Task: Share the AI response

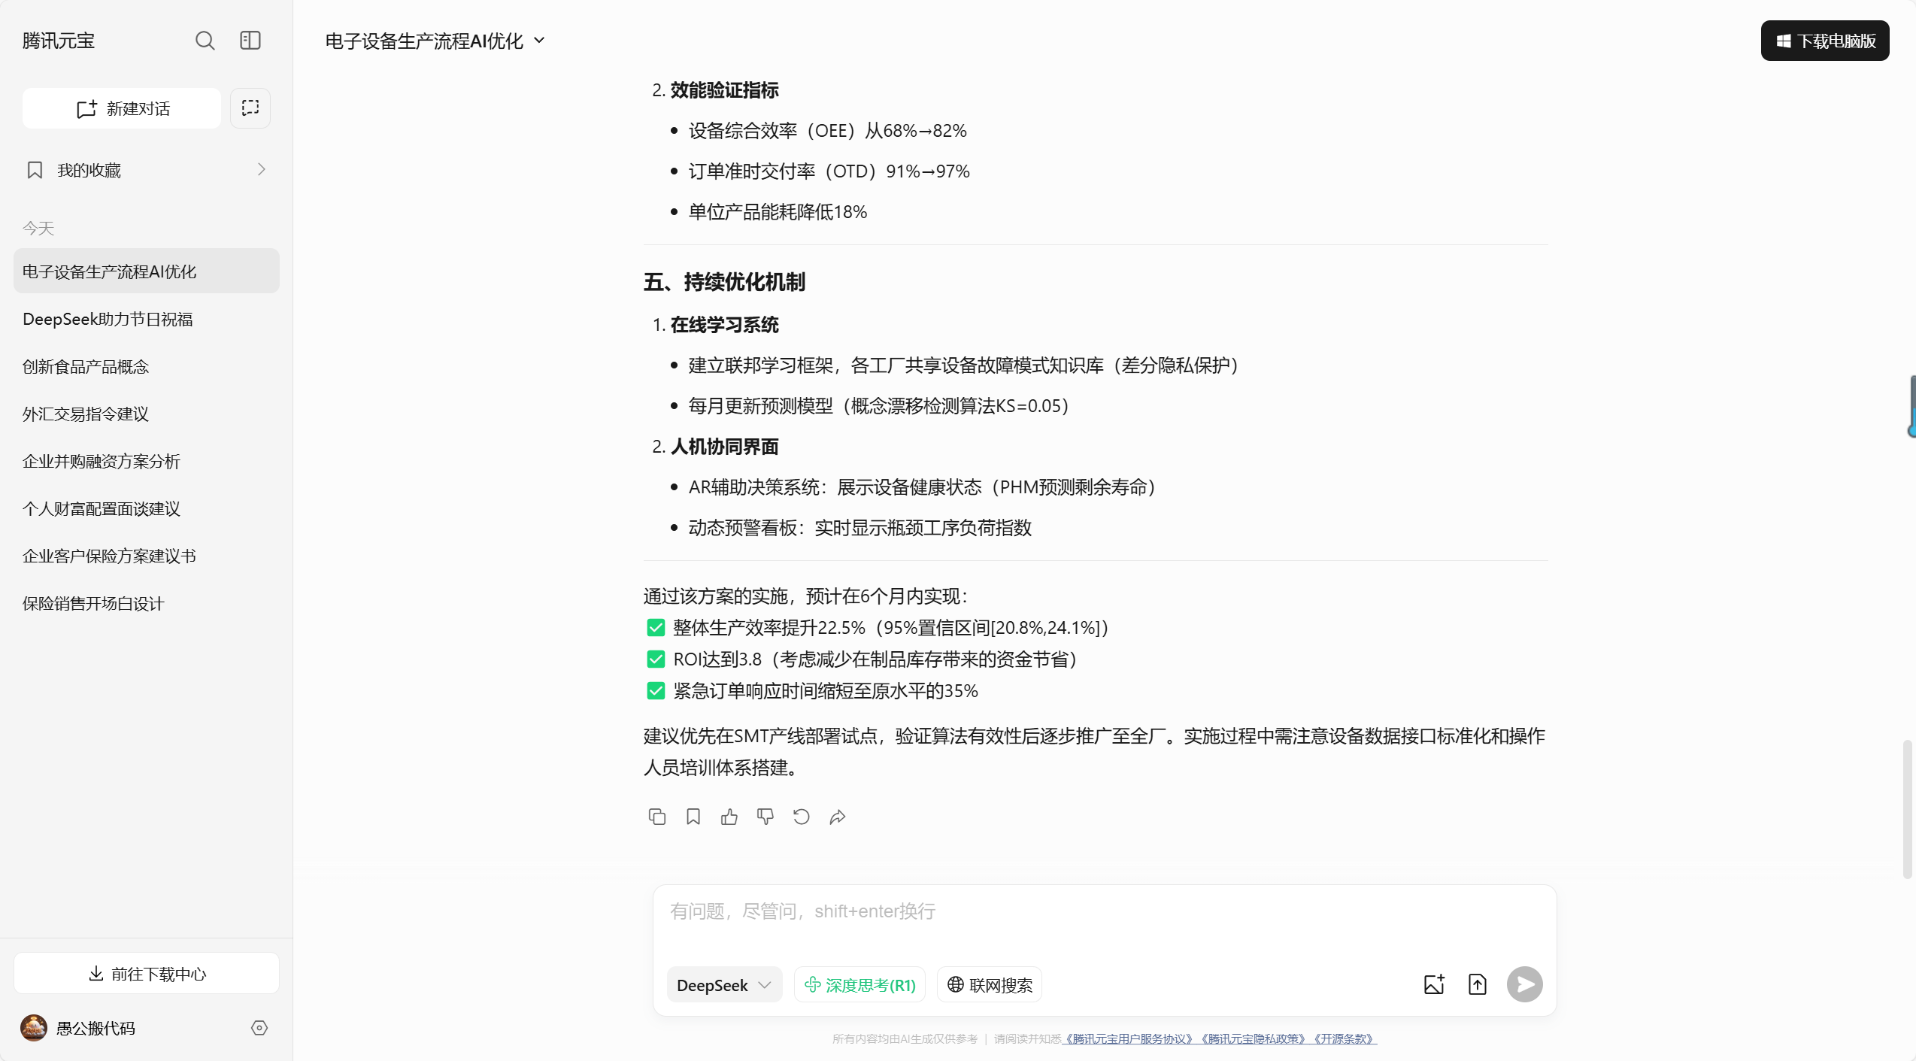Action: click(x=837, y=817)
